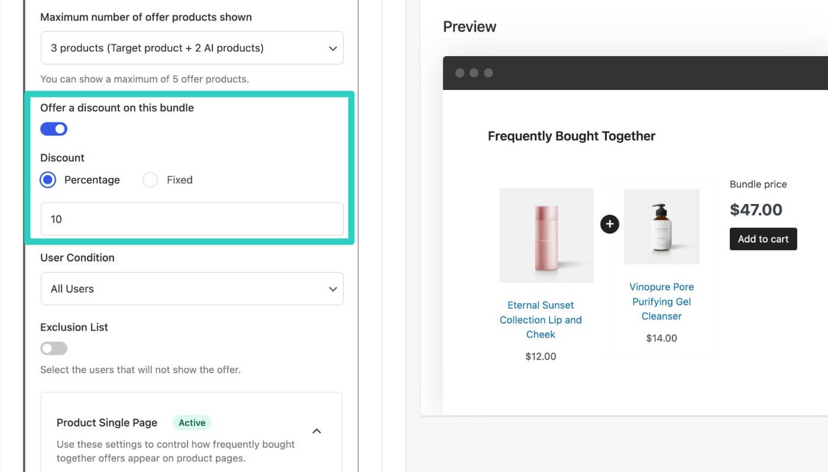This screenshot has width=828, height=472.
Task: Click the discount value input field
Action: click(x=192, y=219)
